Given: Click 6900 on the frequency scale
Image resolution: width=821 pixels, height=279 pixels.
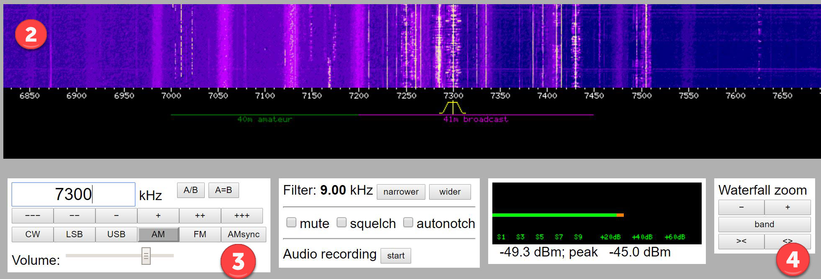Looking at the screenshot, I should [77, 96].
